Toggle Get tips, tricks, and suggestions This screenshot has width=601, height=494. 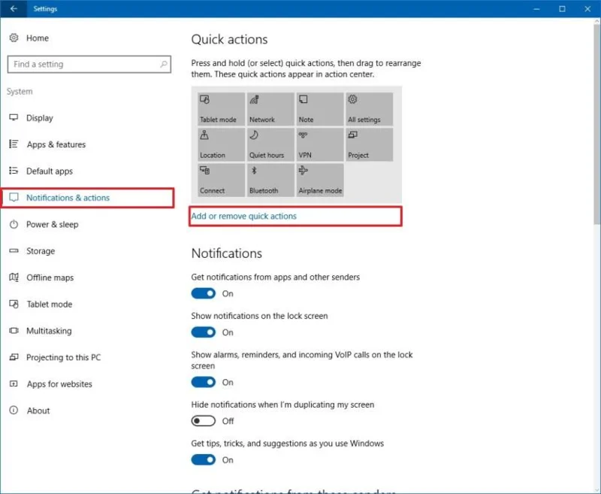tap(203, 459)
